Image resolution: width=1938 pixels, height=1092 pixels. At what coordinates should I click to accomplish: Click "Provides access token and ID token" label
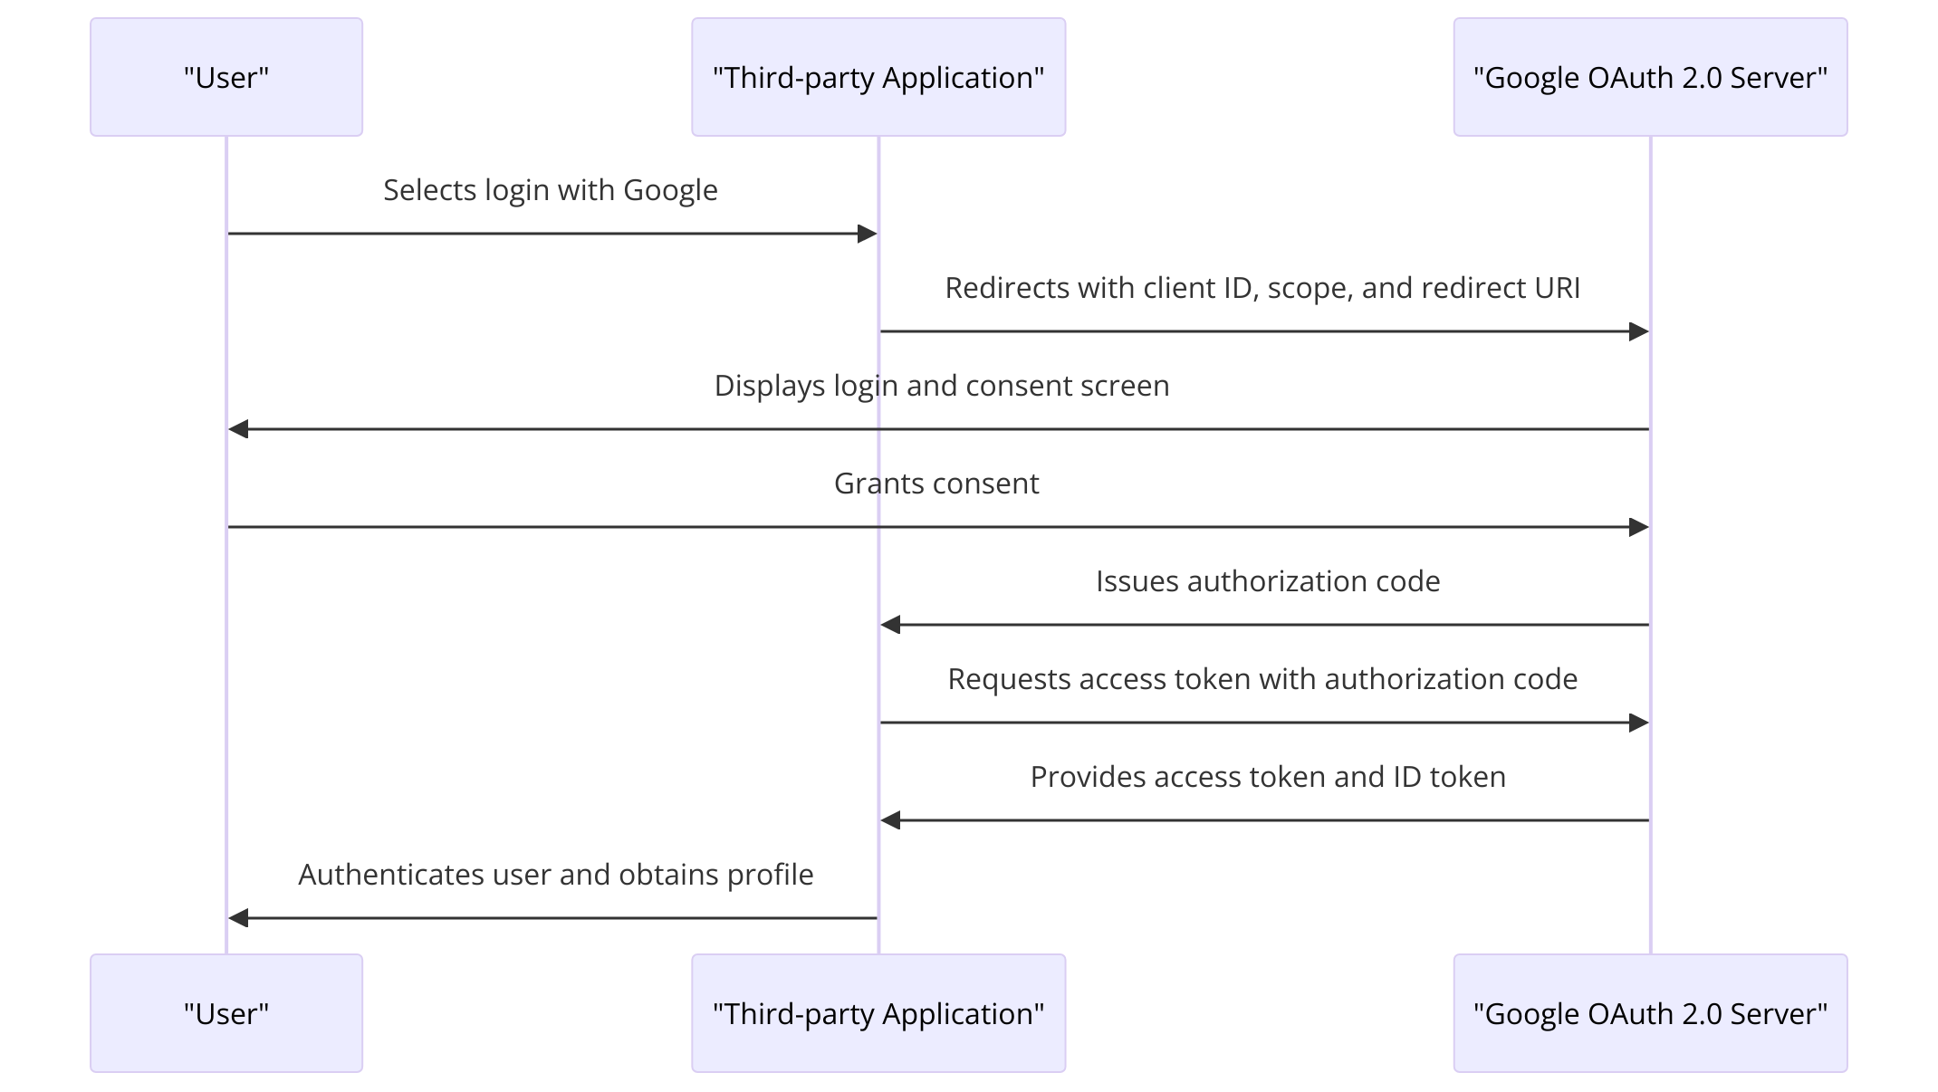pyautogui.click(x=1268, y=777)
